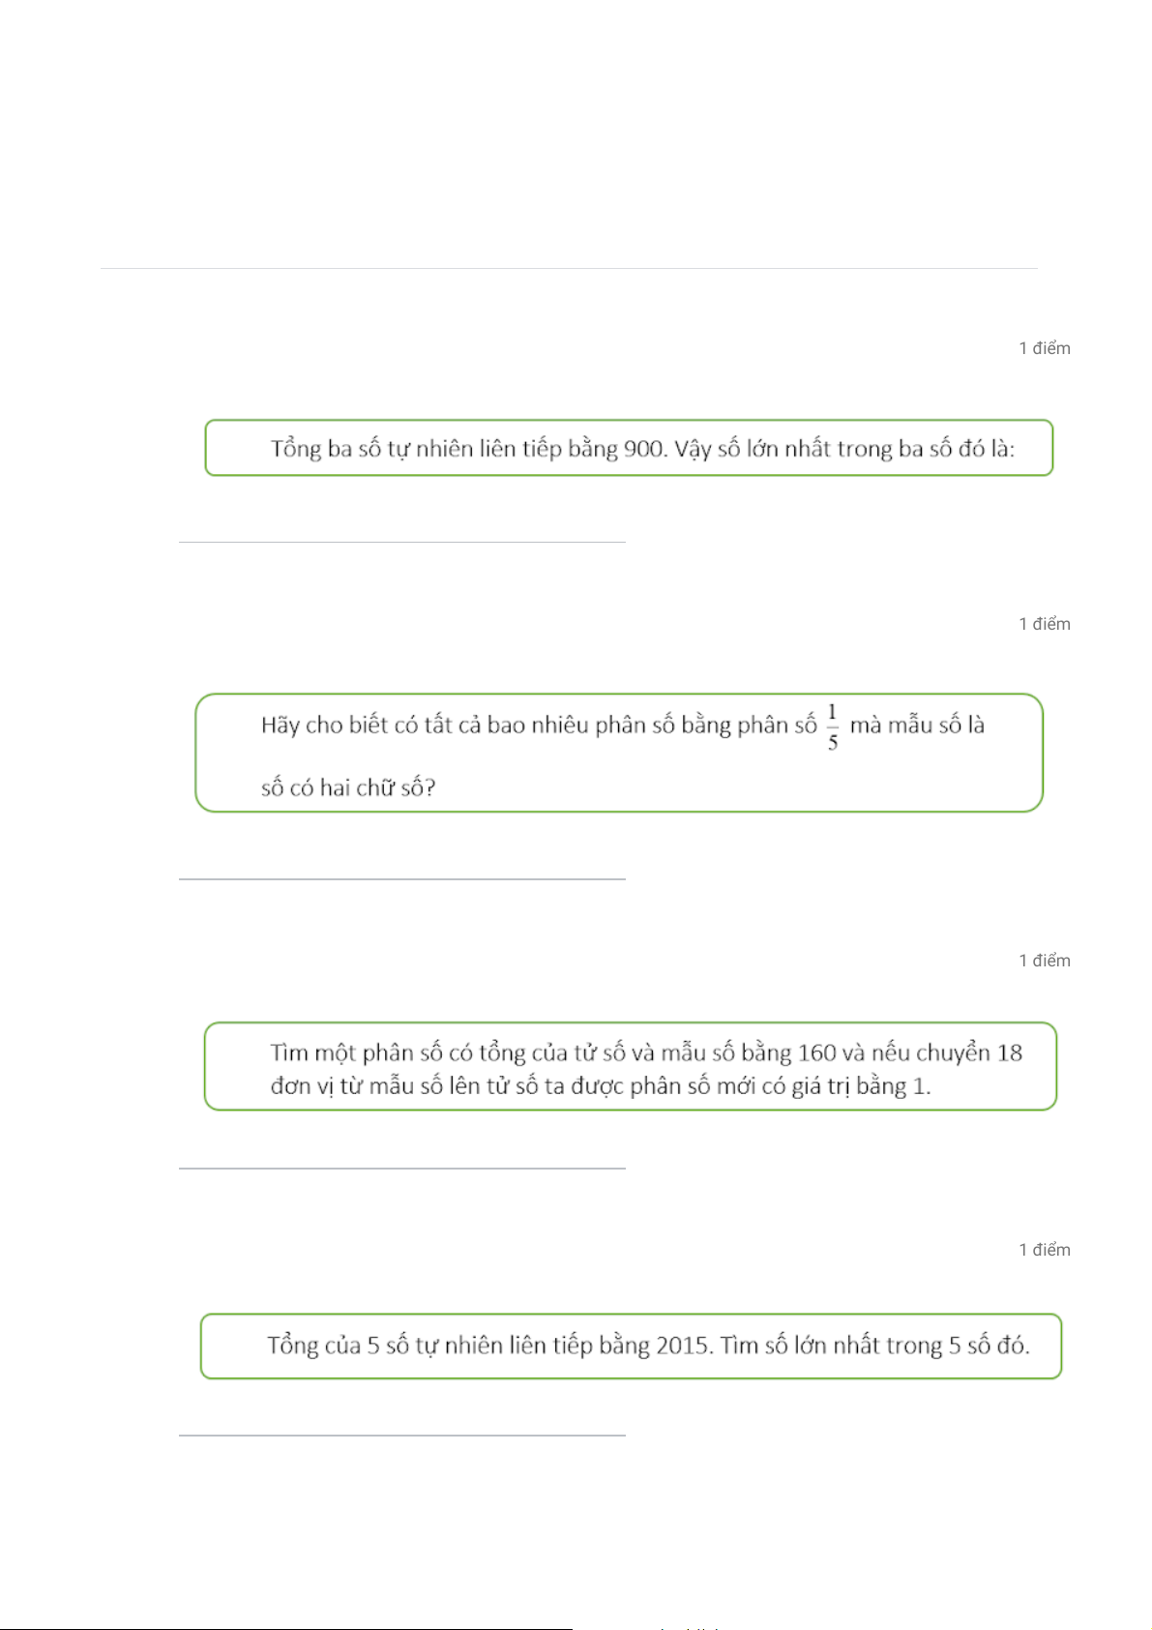The image size is (1152, 1630).
Task: Click the '1 điểm' label above the 1/5 question
Action: tap(1045, 624)
